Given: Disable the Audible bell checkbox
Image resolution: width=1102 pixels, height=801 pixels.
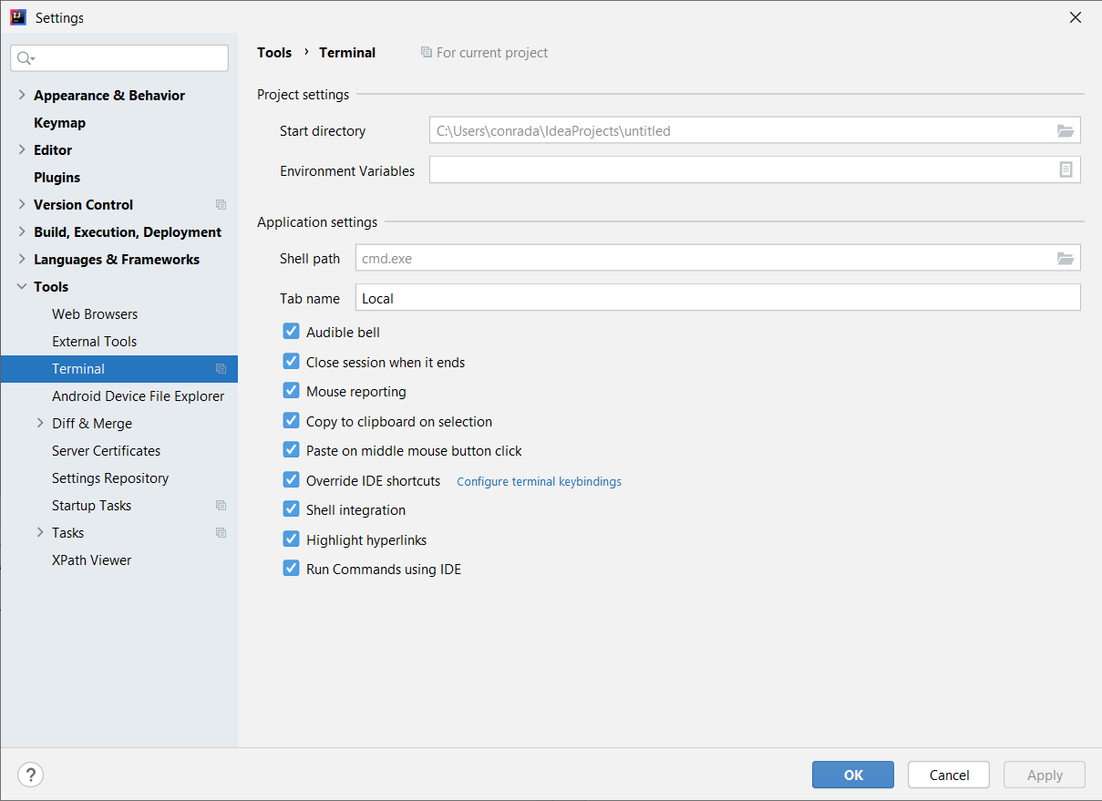Looking at the screenshot, I should click(x=291, y=332).
